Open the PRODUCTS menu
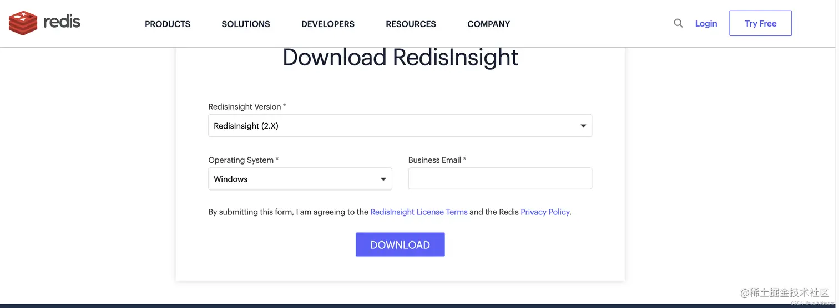 click(168, 24)
